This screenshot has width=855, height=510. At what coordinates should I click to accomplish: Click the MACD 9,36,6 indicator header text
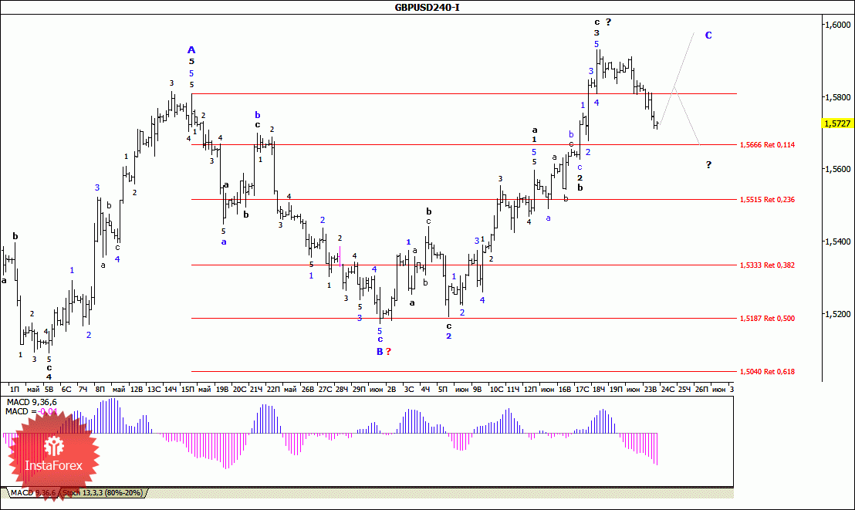32,403
